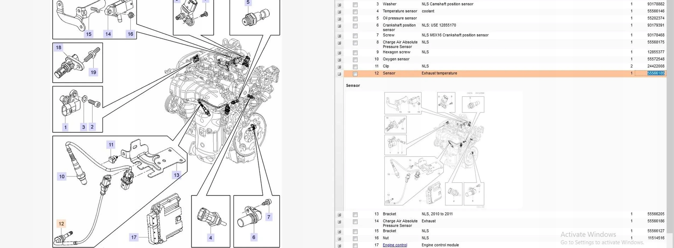Expand the Crankshaft position sensor row

(339, 26)
